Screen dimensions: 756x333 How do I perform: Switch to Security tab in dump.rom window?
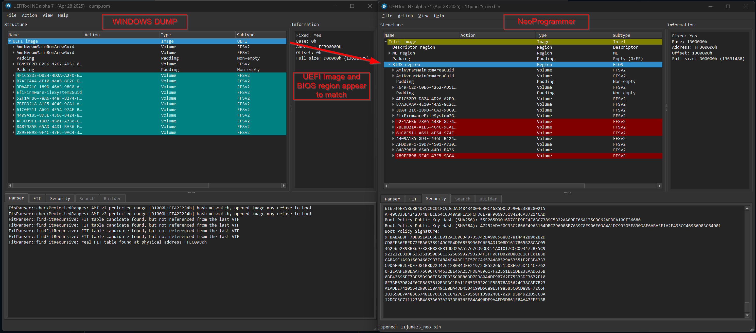(x=60, y=199)
